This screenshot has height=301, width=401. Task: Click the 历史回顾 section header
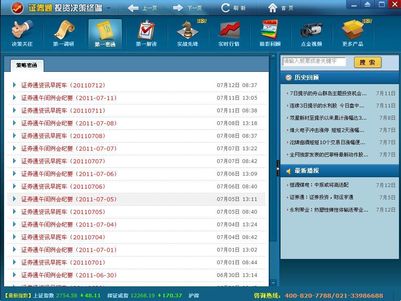point(340,78)
